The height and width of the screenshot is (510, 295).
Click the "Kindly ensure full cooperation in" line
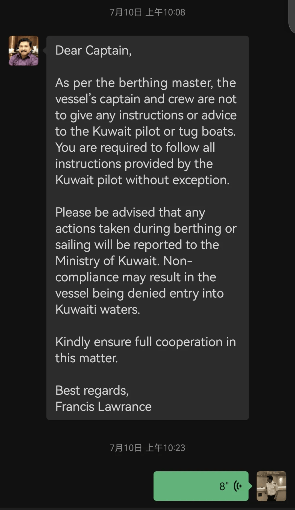pyautogui.click(x=145, y=342)
